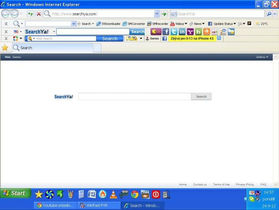Click the gray Search button on page
Image resolution: width=279 pixels, height=210 pixels.
tap(201, 97)
